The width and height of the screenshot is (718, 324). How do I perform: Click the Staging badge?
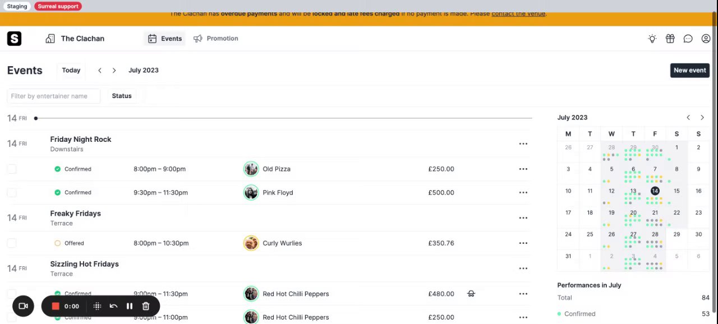click(17, 6)
